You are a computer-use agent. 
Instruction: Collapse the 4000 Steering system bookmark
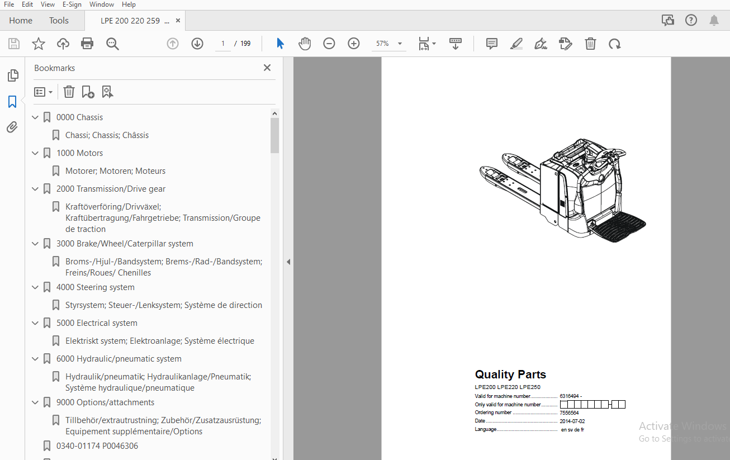pos(35,287)
